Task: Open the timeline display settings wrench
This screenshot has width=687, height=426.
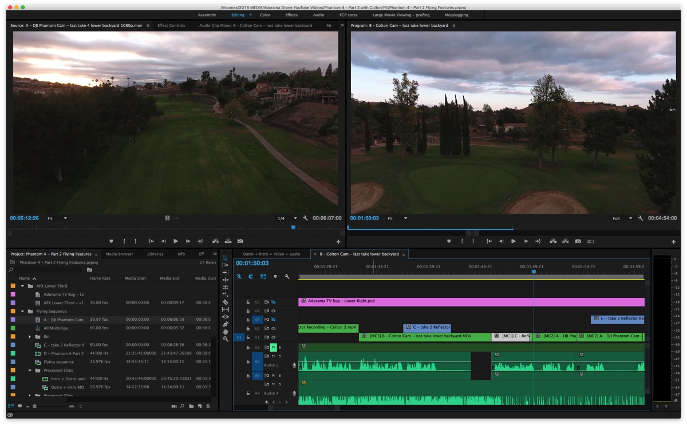Action: pyautogui.click(x=287, y=277)
